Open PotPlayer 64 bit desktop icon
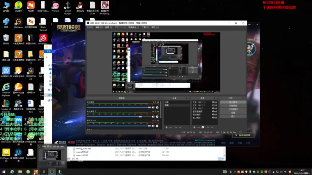 [x=6, y=155]
